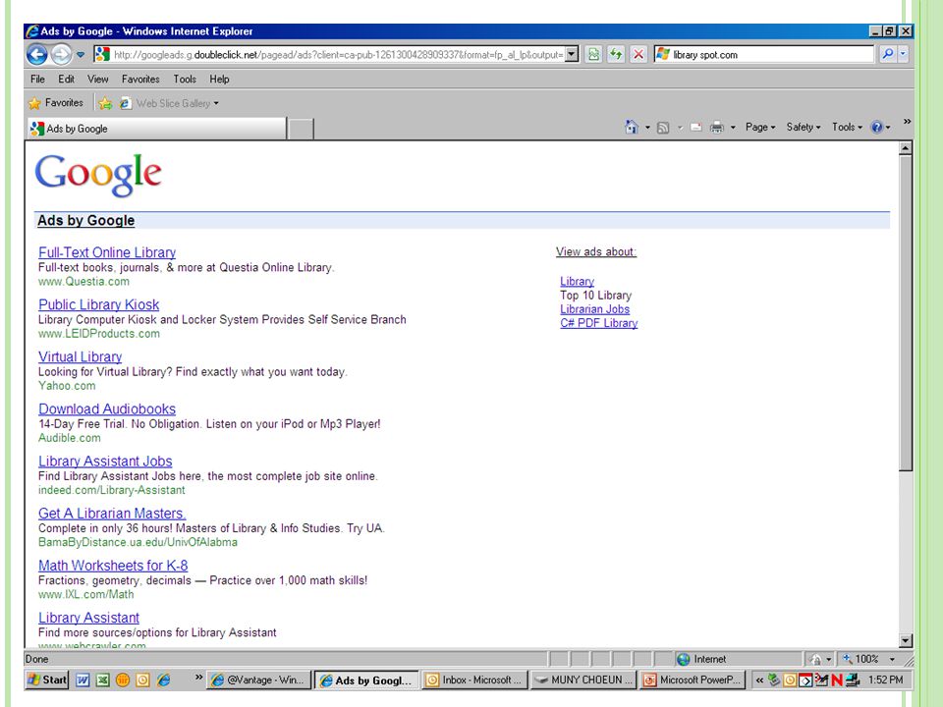
Task: Click the Print icon
Action: coord(716,128)
